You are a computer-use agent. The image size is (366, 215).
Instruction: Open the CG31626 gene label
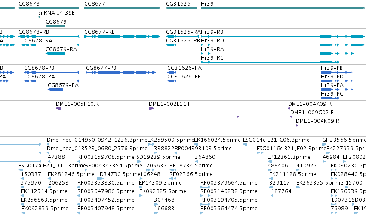[178, 4]
